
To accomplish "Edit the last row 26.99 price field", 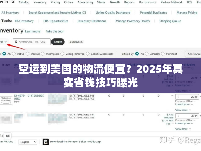I will pyautogui.click(x=187, y=116).
